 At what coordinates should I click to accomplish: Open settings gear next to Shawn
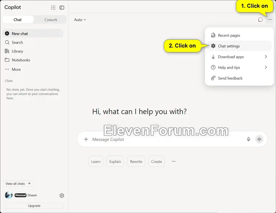(x=62, y=196)
